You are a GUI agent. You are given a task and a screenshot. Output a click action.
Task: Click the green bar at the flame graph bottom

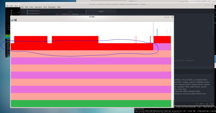coord(91,104)
